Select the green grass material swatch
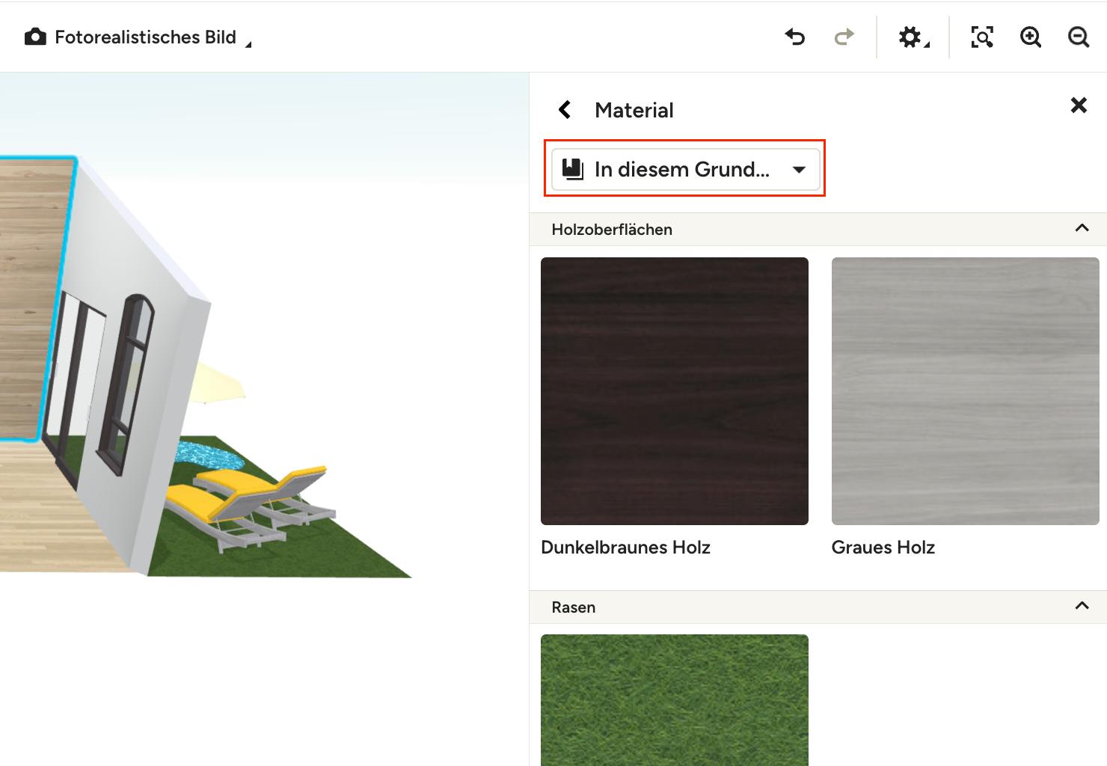The height and width of the screenshot is (766, 1107). coord(675,700)
